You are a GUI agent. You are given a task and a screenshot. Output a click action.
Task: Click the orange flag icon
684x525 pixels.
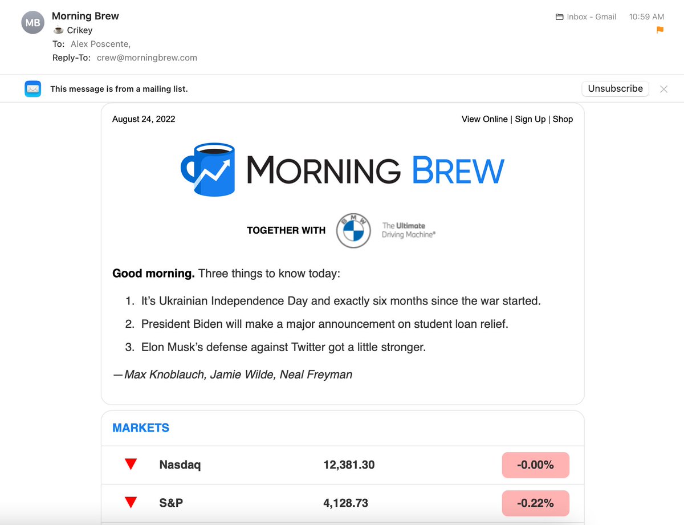tap(660, 30)
